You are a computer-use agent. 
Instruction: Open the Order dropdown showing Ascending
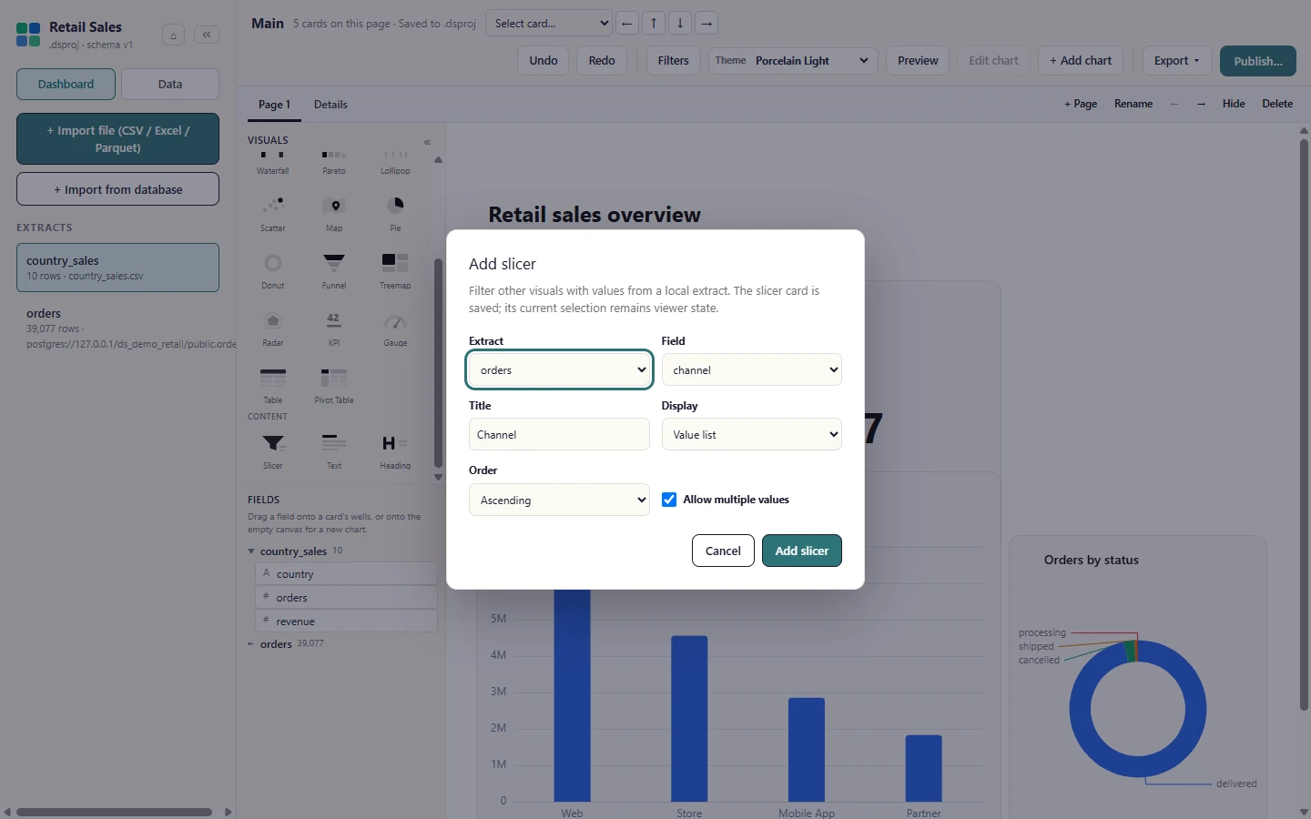click(559, 500)
